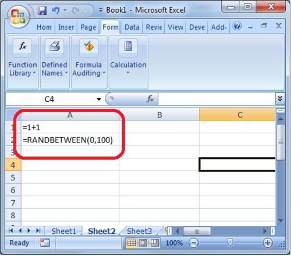The width and height of the screenshot is (291, 256).
Task: Expand the Calculation group
Action: (129, 62)
